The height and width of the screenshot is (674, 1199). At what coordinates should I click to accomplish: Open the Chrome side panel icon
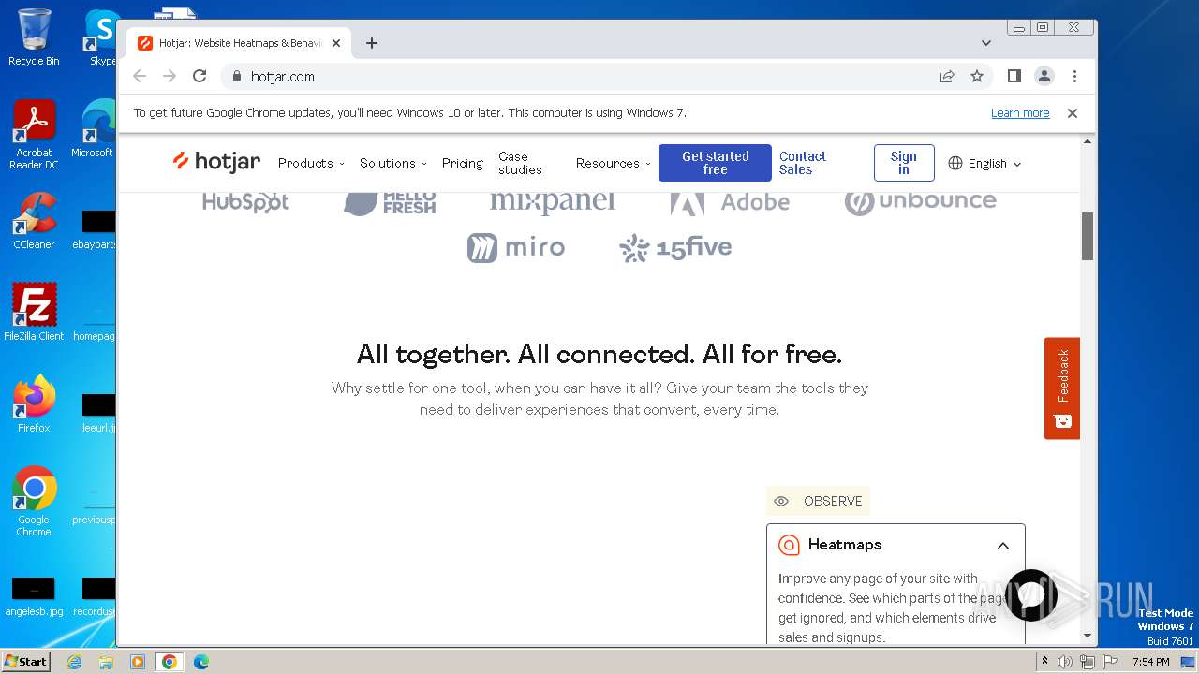point(1014,76)
